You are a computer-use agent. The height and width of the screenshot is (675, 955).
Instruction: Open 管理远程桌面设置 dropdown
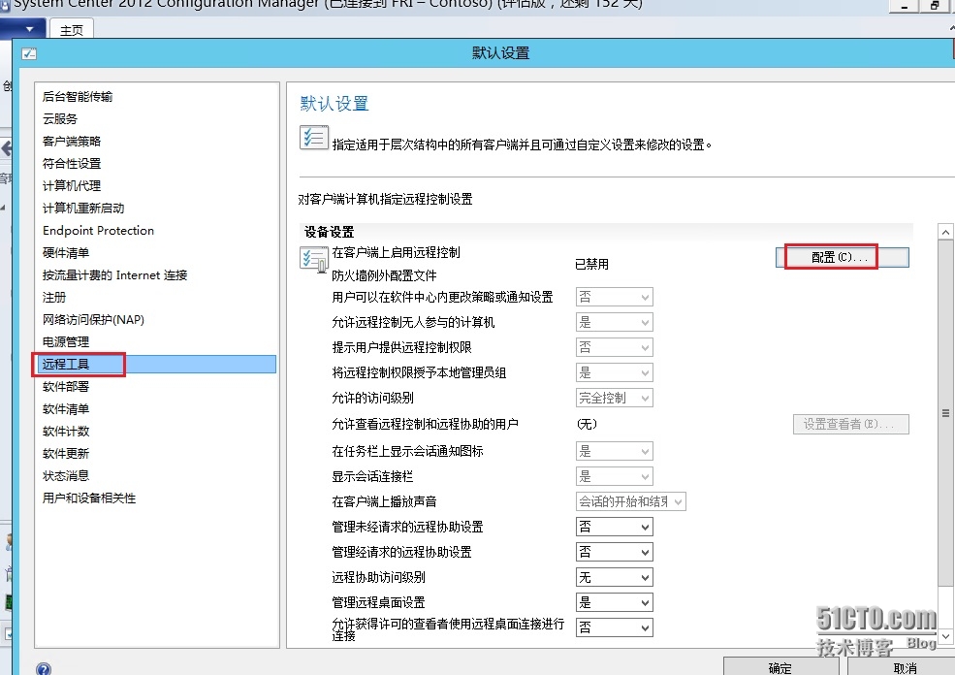point(614,602)
